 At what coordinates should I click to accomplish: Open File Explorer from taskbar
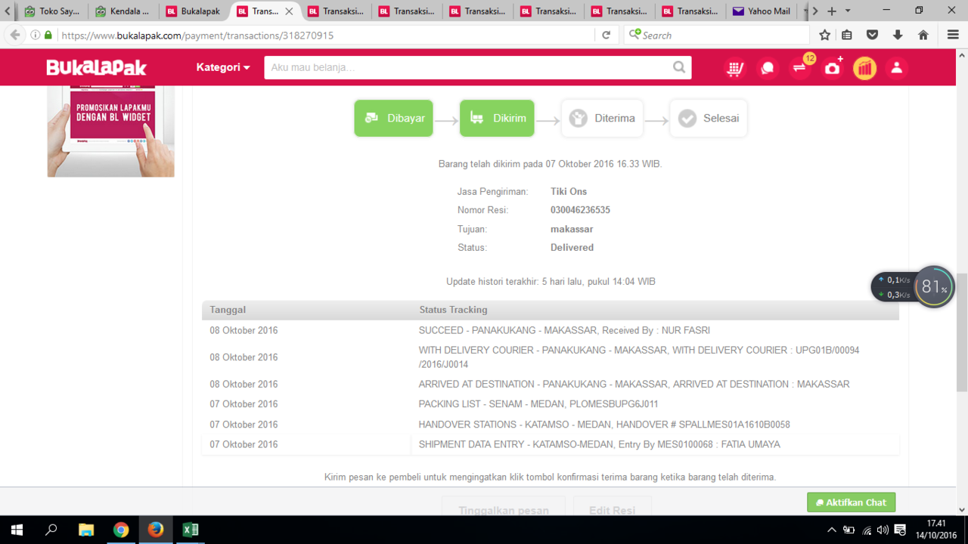pyautogui.click(x=86, y=530)
